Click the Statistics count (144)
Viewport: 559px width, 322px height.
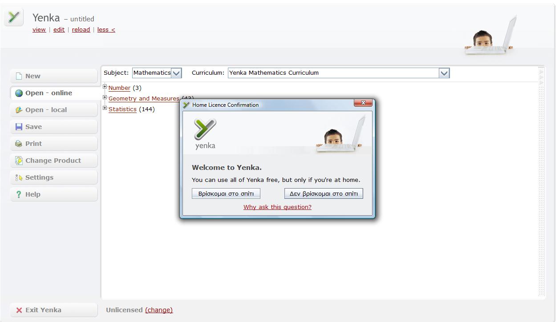[x=147, y=109]
